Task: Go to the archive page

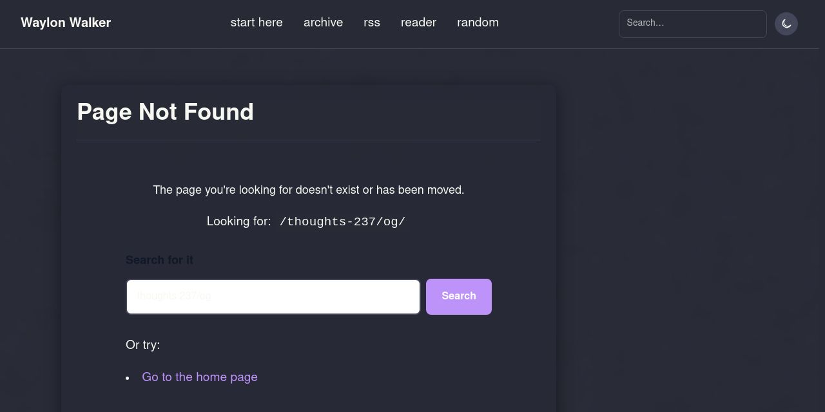Action: tap(323, 23)
